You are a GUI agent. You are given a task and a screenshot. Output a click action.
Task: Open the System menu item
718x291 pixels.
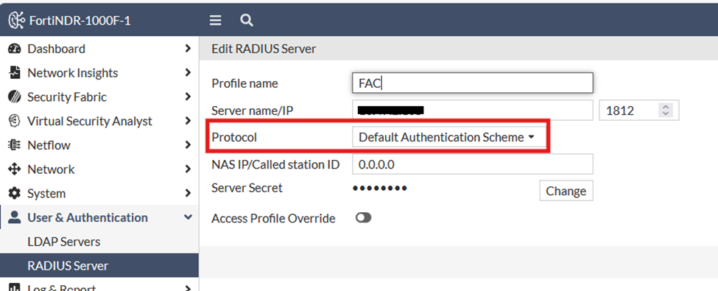99,194
